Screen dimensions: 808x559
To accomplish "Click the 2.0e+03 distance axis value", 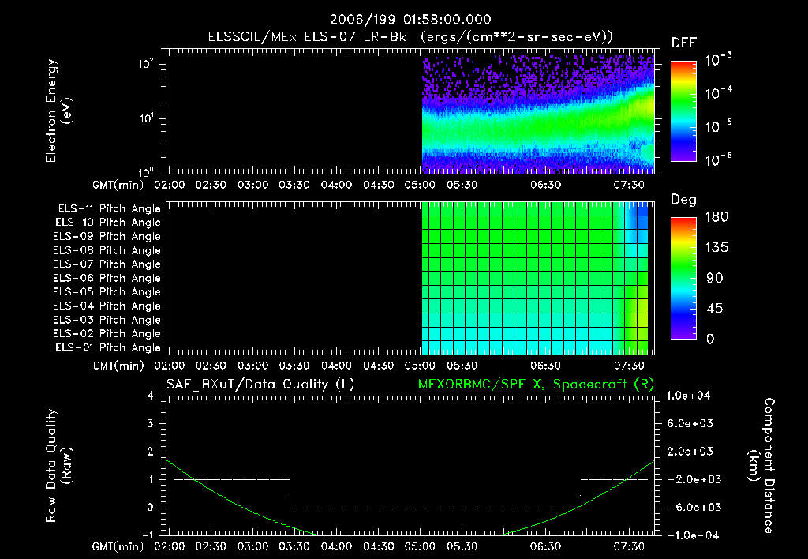I will [x=690, y=451].
